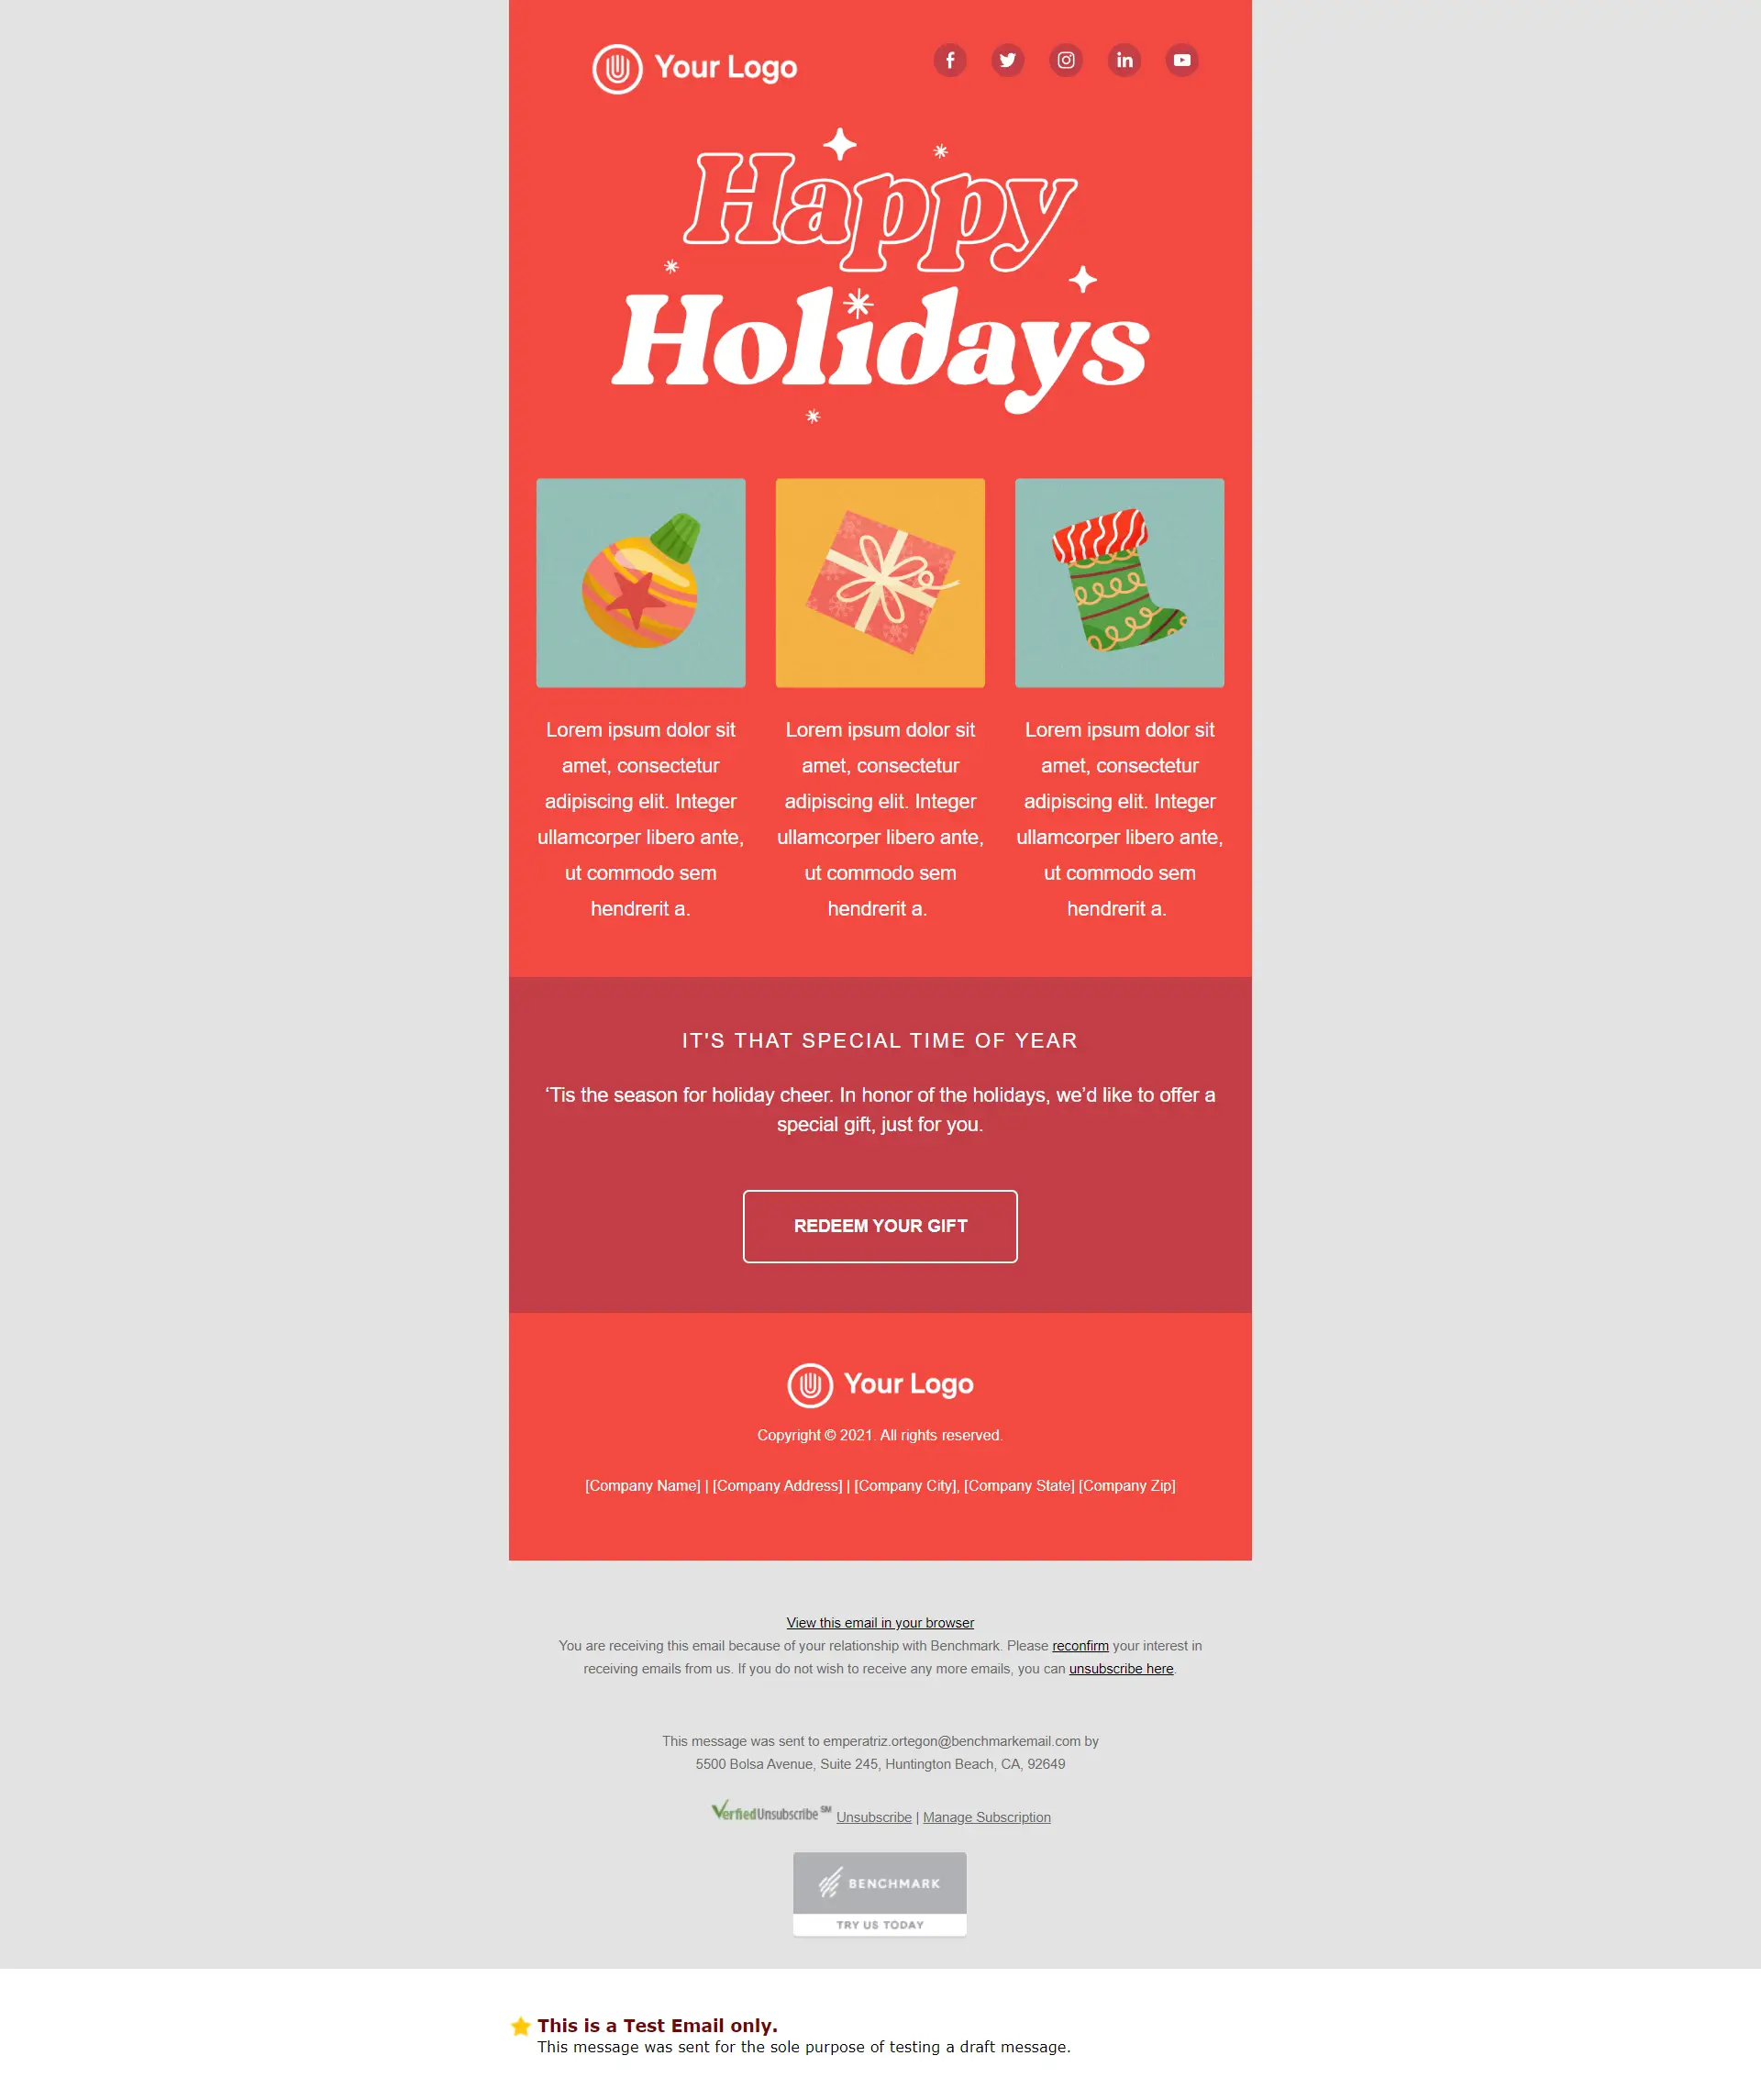Click the REDEEM YOUR GIFT button
Viewport: 1761px width, 2100px height.
(x=879, y=1225)
